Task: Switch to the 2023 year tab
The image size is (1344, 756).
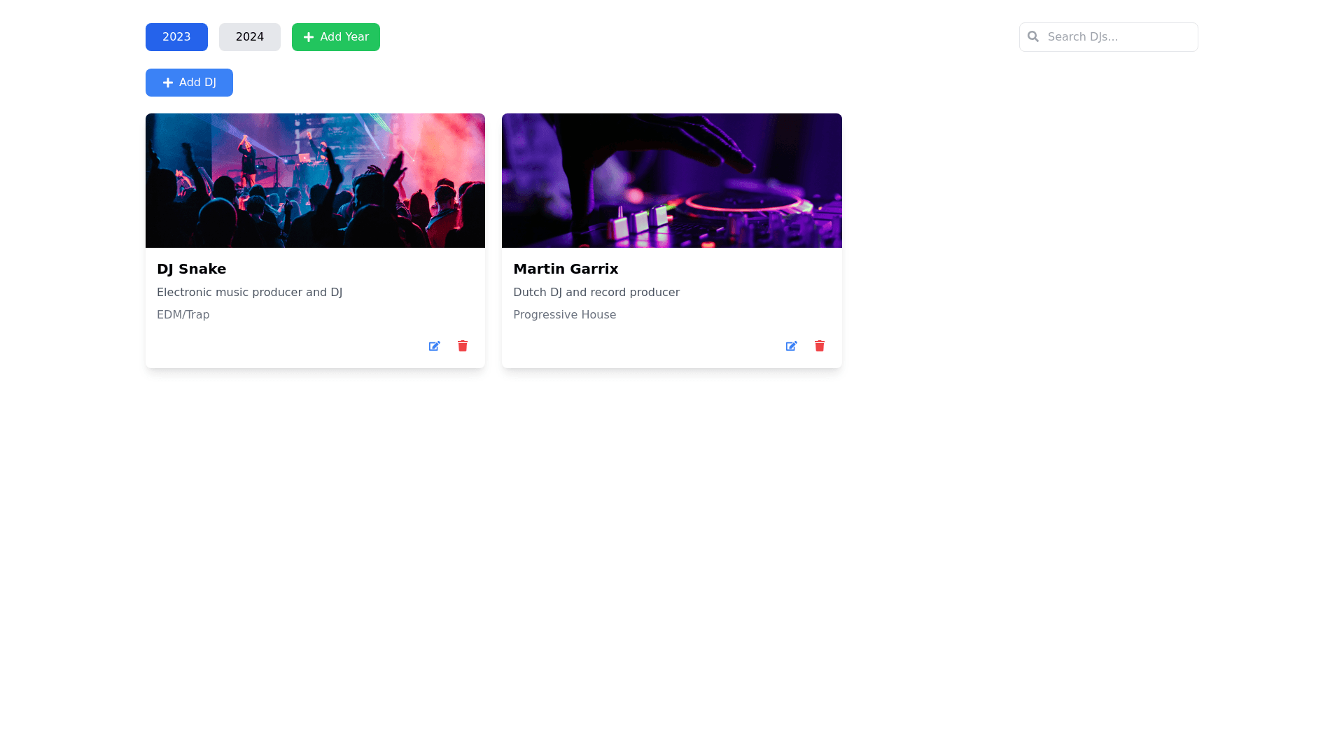Action: (176, 37)
